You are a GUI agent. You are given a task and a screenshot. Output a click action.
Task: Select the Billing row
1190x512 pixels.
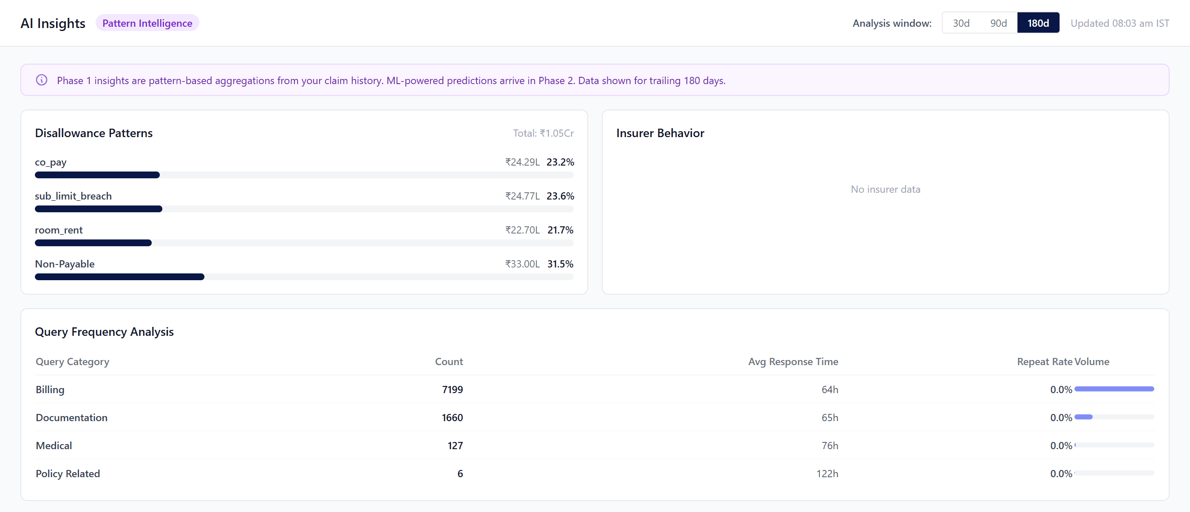pos(595,389)
